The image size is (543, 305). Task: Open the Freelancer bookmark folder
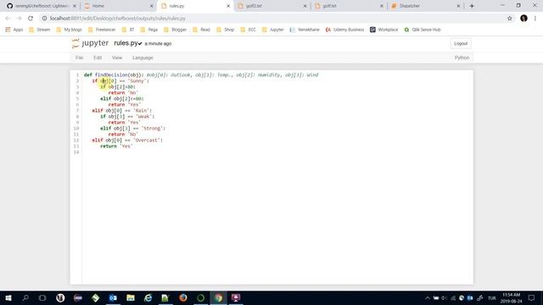[102, 30]
